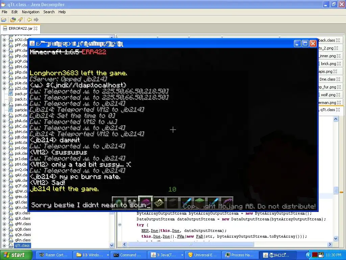Viewport: 346px width, 260px height.
Task: Close the apis.png editor tab
Action: (335, 71)
